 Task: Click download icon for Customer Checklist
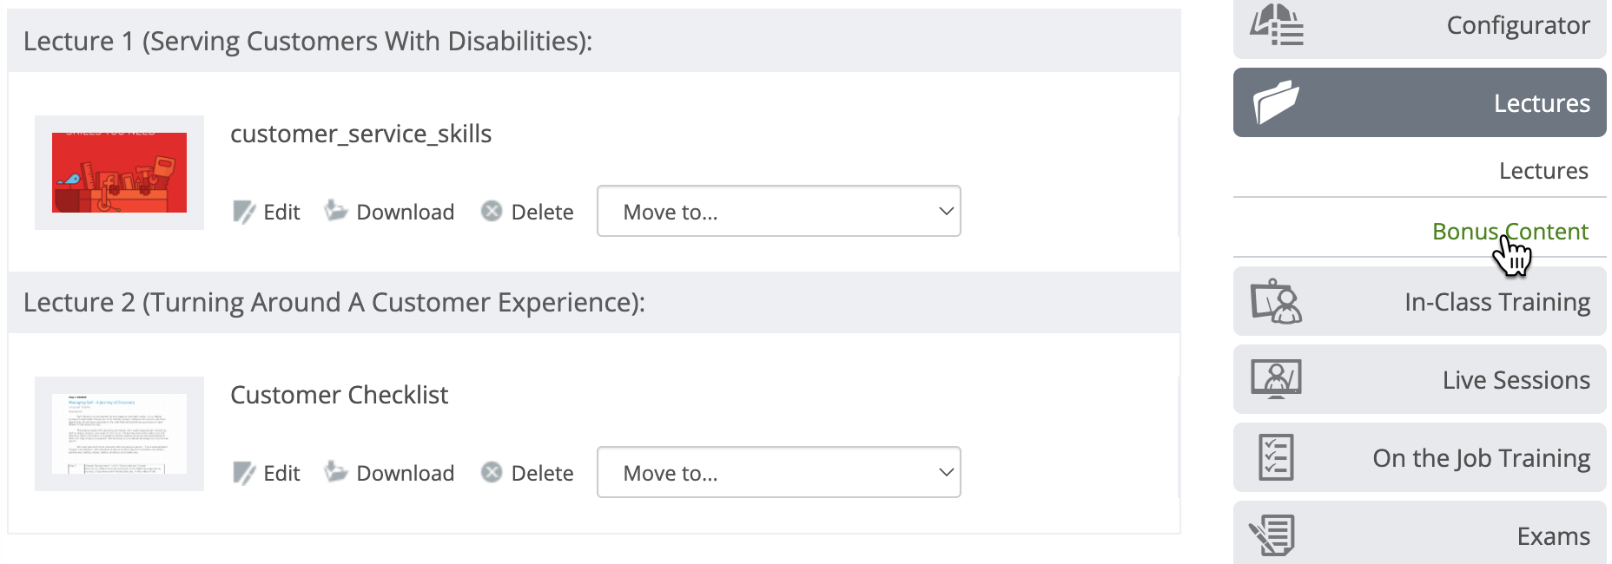(336, 472)
